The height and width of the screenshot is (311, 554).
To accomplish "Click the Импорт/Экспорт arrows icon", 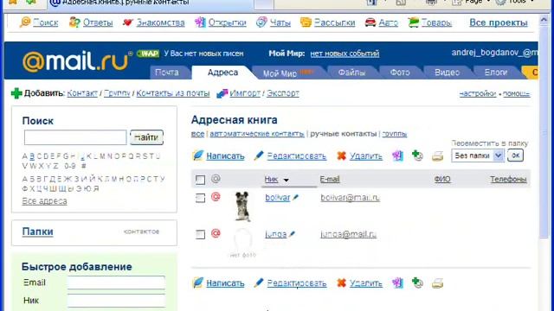I will (222, 93).
